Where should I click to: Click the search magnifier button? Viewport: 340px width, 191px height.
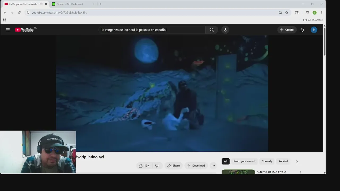[212, 30]
